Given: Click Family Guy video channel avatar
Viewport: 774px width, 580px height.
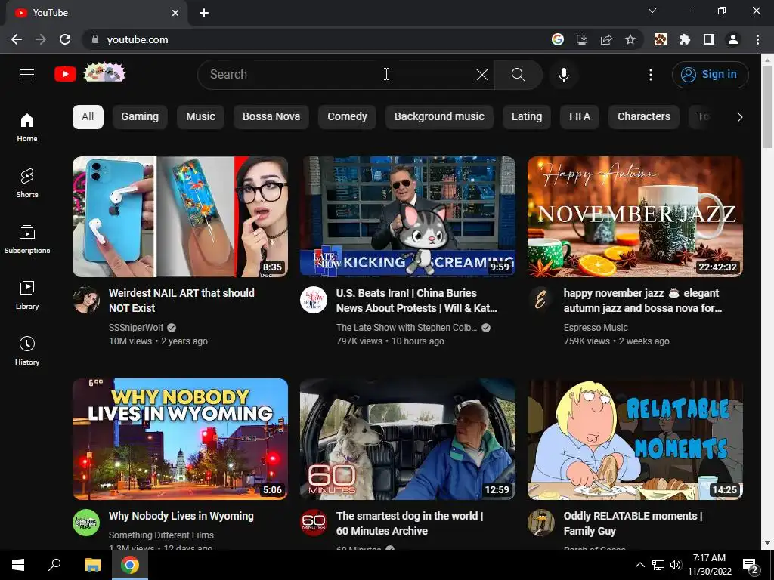Looking at the screenshot, I should tap(541, 523).
